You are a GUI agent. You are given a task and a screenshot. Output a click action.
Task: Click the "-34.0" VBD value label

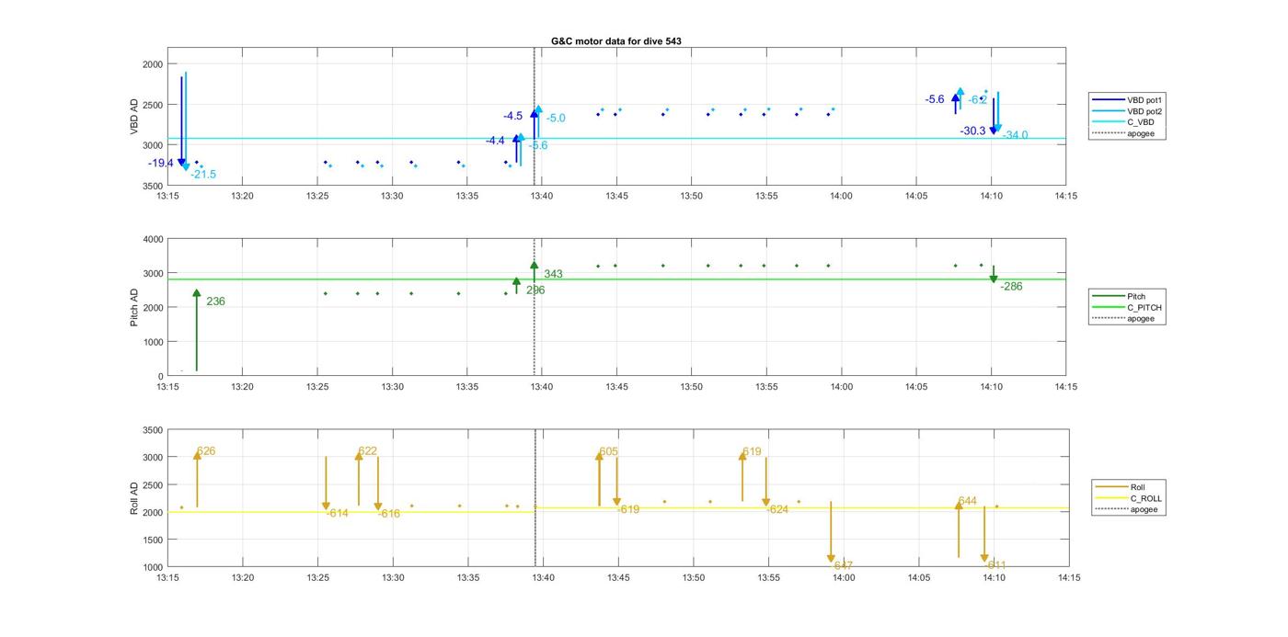point(1016,135)
